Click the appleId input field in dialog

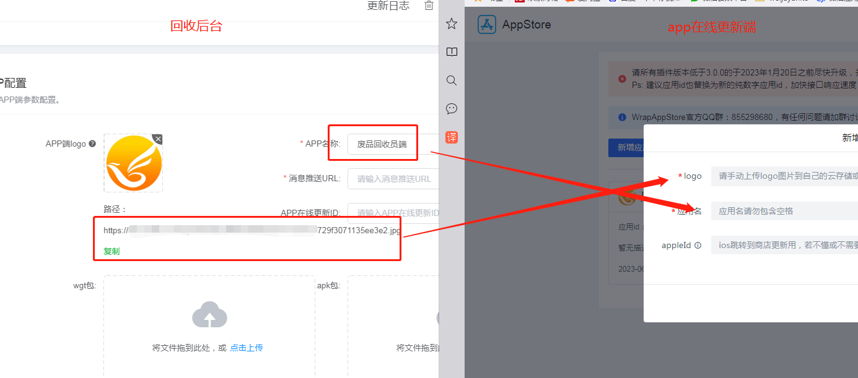[784, 245]
